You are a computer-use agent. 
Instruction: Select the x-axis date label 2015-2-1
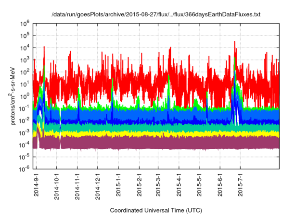click(139, 185)
